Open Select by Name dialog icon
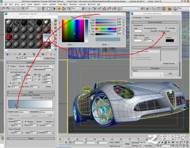190x148 pixels. point(44,9)
